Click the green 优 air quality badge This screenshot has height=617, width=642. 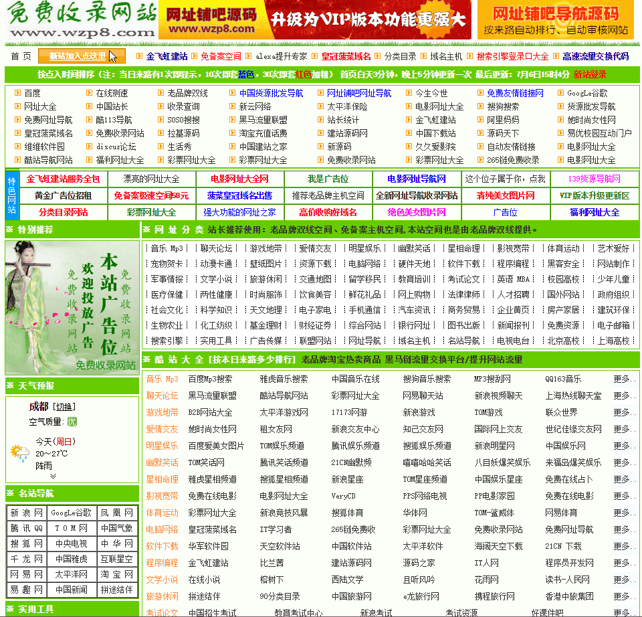coord(72,422)
